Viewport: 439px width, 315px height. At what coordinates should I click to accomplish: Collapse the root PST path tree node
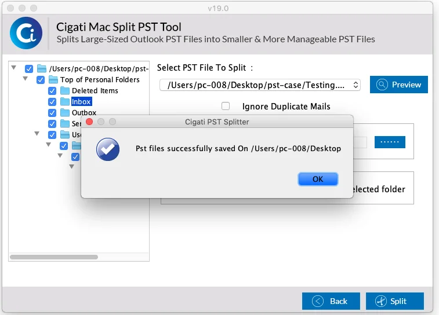(x=14, y=68)
